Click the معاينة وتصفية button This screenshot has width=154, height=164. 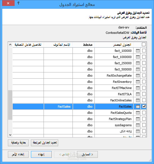[x=18, y=143]
